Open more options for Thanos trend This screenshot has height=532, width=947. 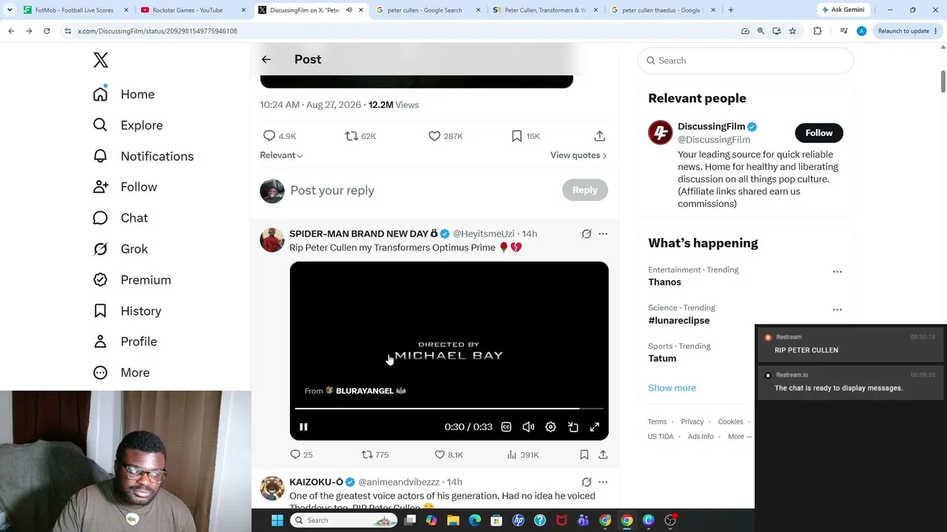coord(838,272)
